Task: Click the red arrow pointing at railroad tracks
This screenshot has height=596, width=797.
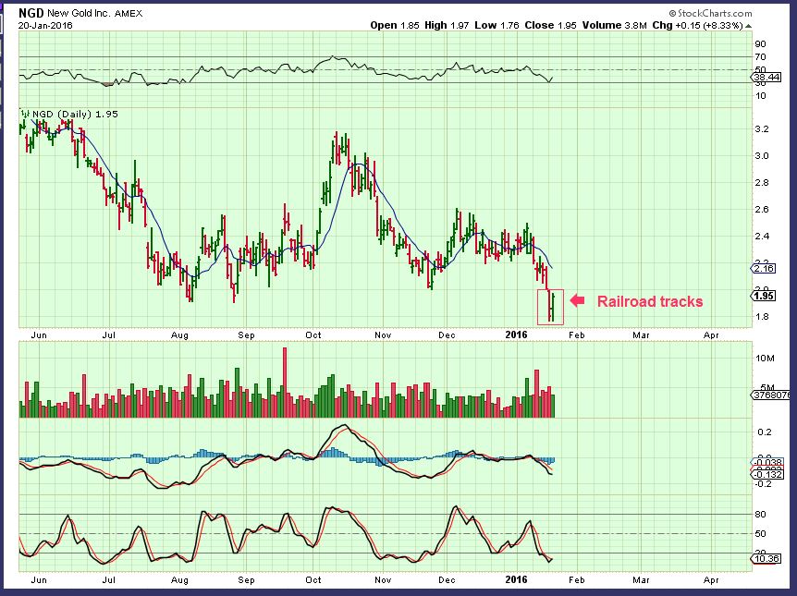Action: click(577, 300)
